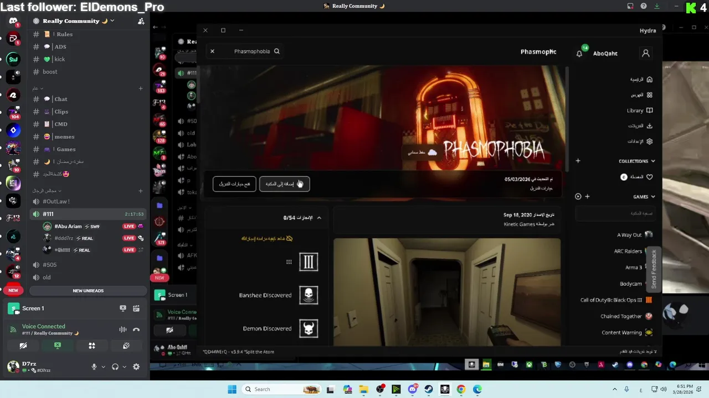Click the play icon beside GAMES header
Screen dimensions: 709x398
pyautogui.click(x=578, y=196)
